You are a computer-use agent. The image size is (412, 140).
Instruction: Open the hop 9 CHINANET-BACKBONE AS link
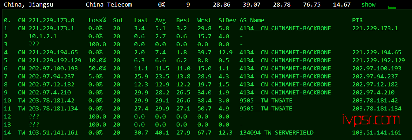285,93
